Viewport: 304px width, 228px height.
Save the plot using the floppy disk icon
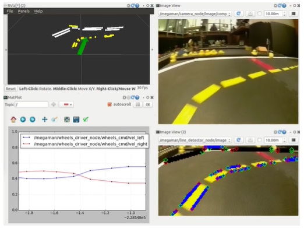pyautogui.click(x=76, y=120)
